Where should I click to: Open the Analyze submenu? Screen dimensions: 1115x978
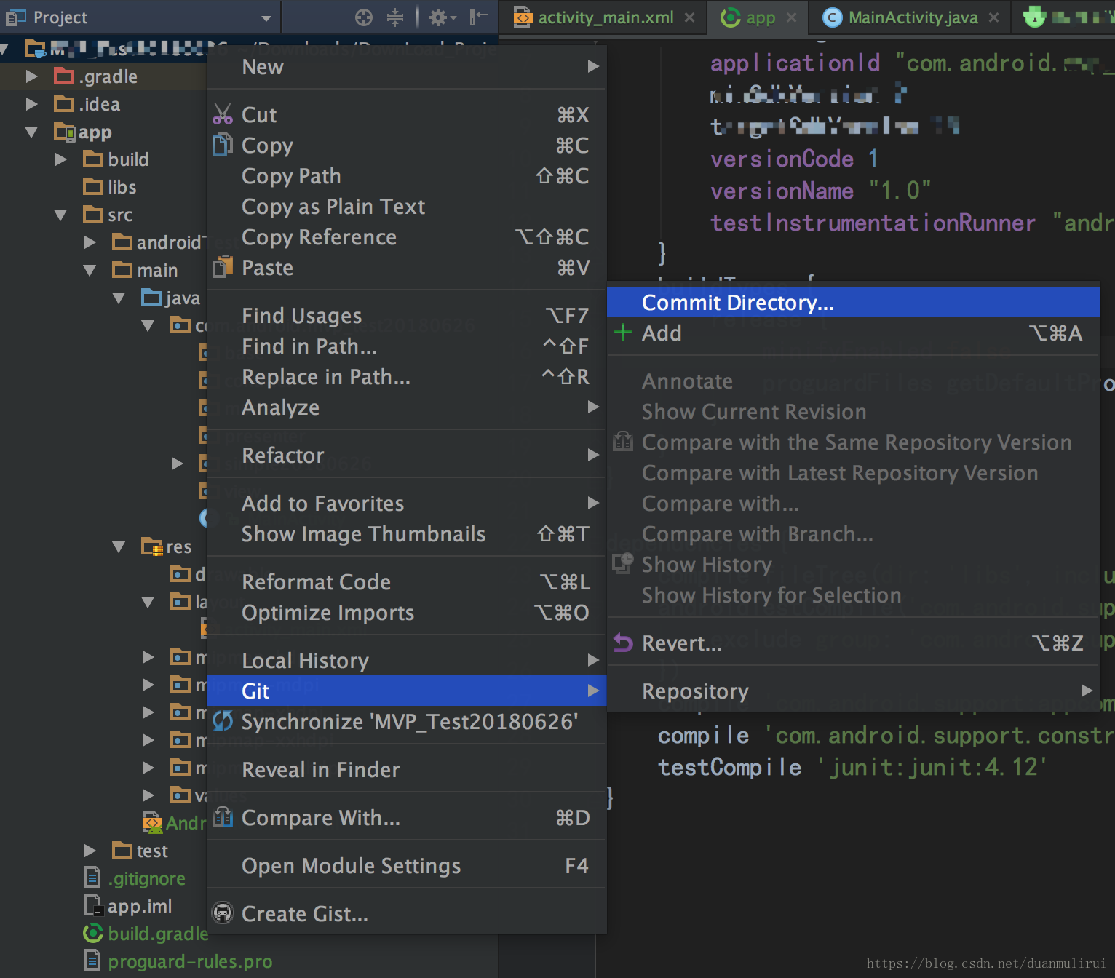pos(407,407)
